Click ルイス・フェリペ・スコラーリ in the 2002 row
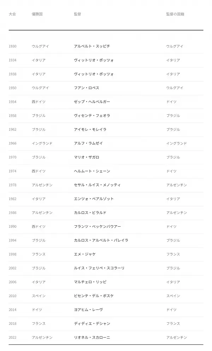Screen dimensions: 212x351 [99, 268]
